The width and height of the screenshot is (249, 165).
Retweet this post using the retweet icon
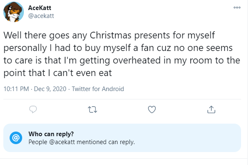tap(92, 109)
